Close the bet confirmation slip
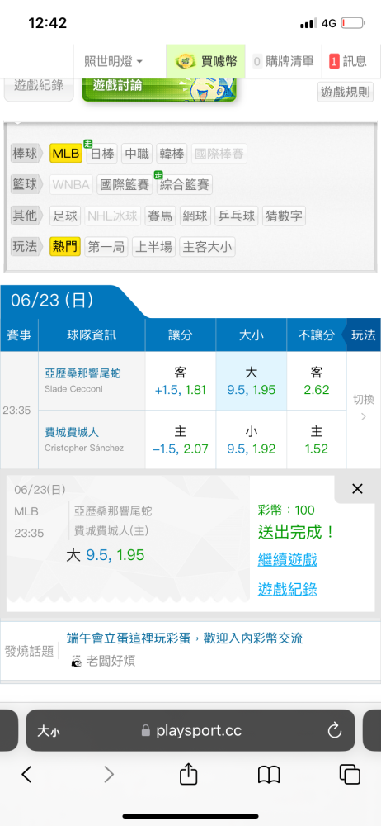This screenshot has width=381, height=826. coord(357,489)
